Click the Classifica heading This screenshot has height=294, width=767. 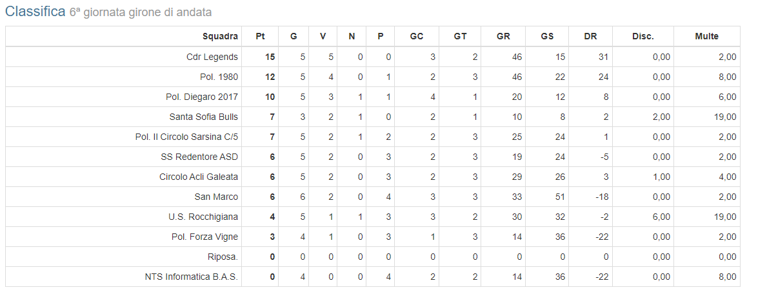(35, 12)
